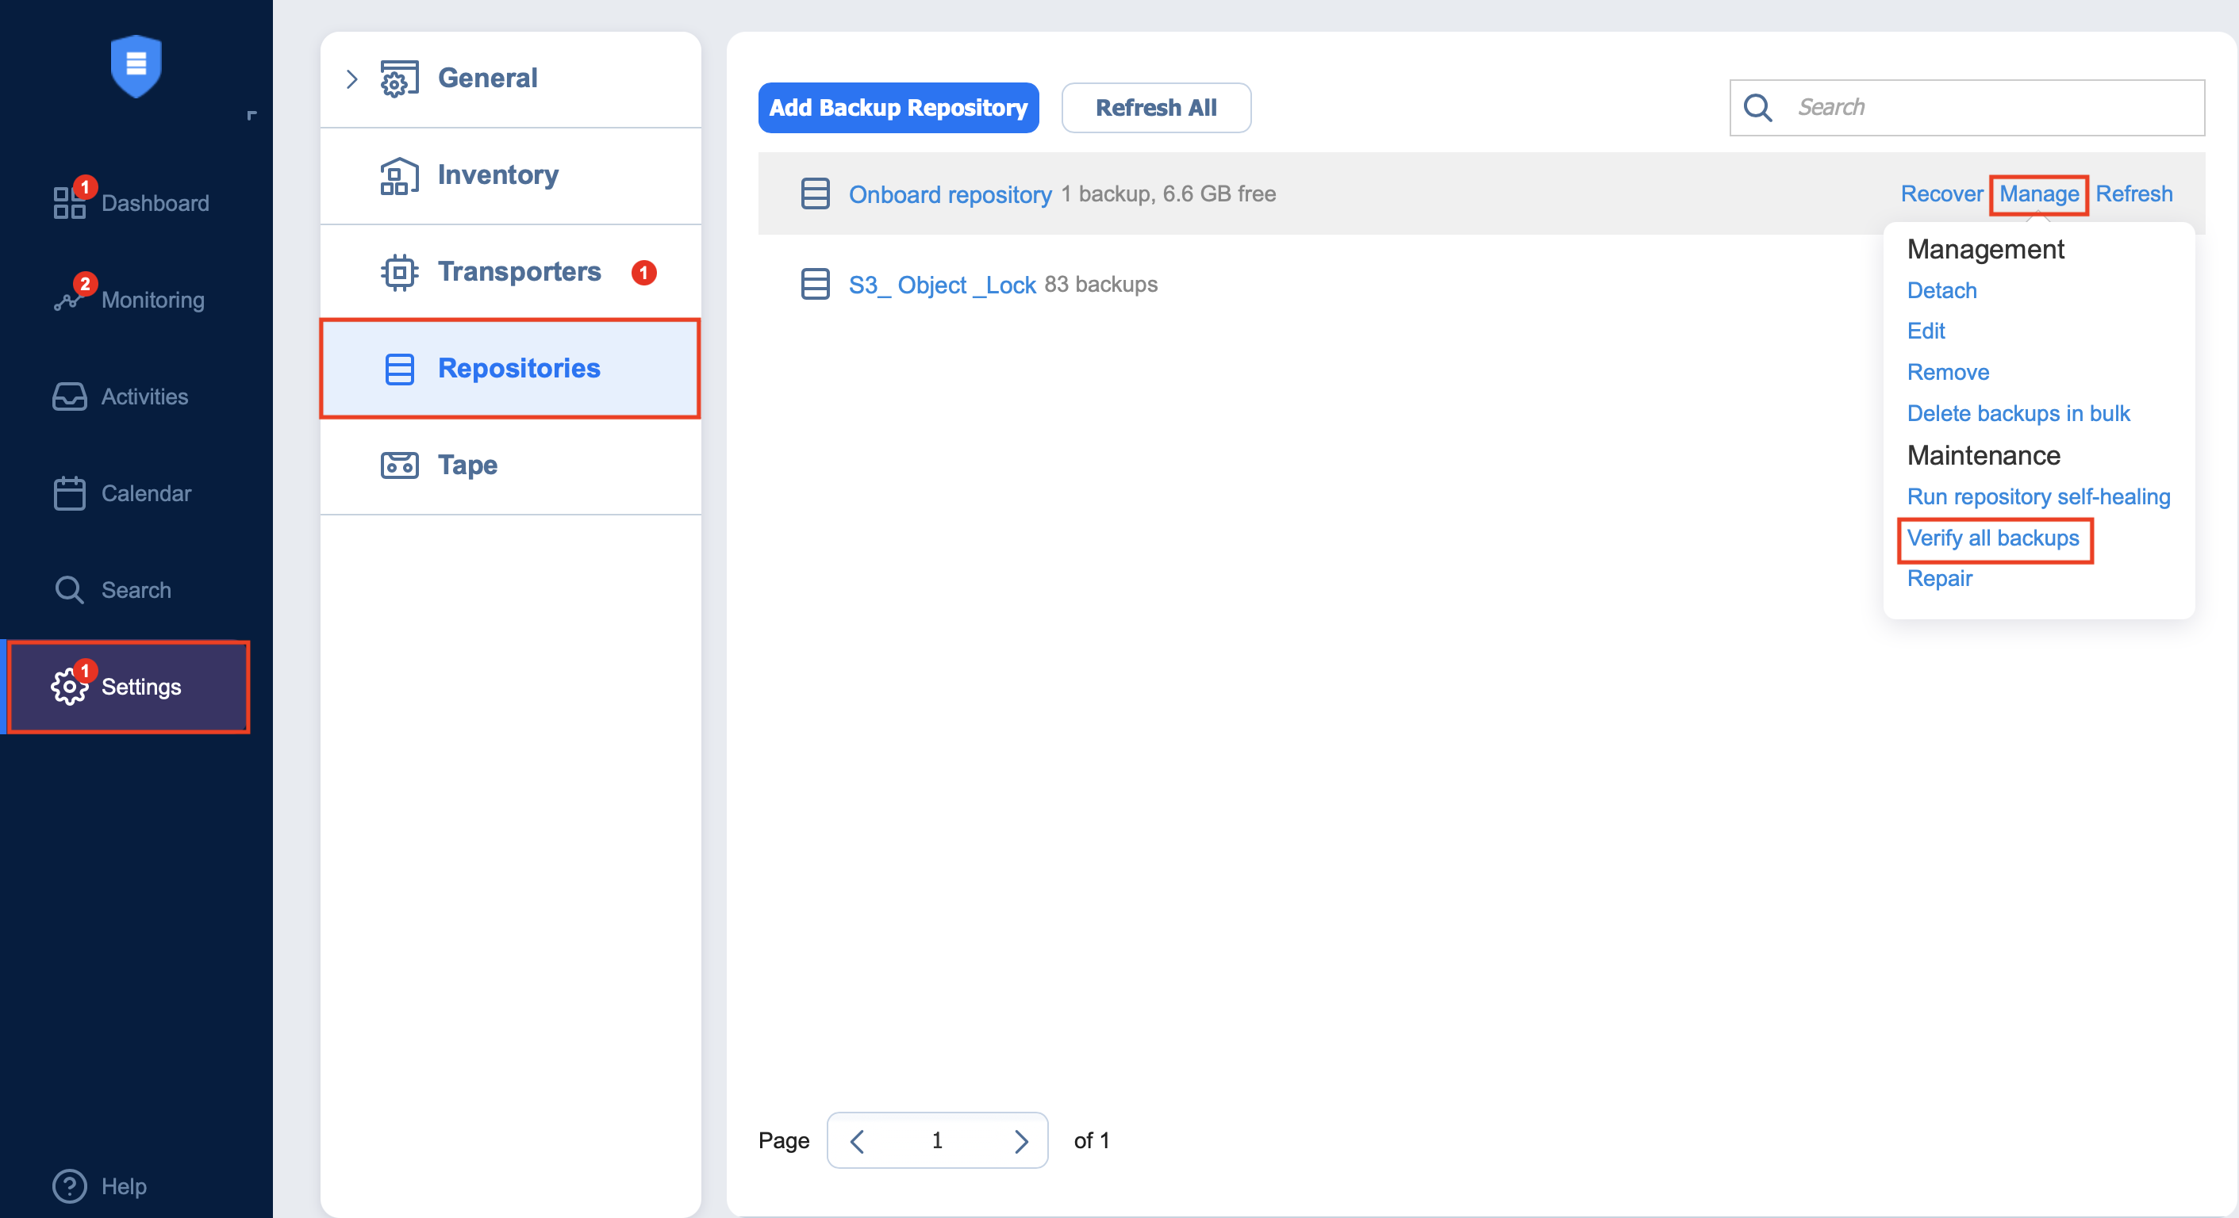Open the sidebar Search magnifier icon

tap(70, 591)
